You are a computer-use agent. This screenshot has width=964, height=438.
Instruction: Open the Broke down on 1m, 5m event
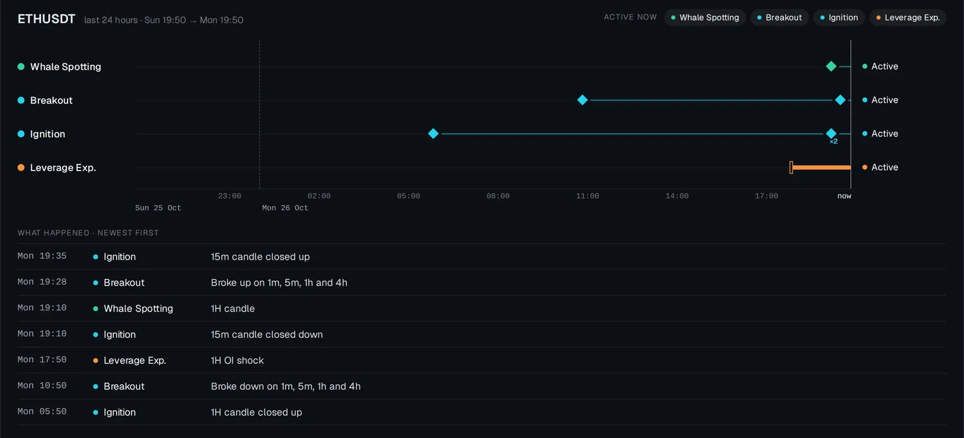(481, 386)
